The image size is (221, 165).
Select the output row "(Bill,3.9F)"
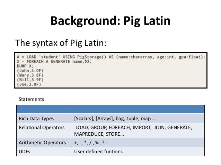[30, 80]
